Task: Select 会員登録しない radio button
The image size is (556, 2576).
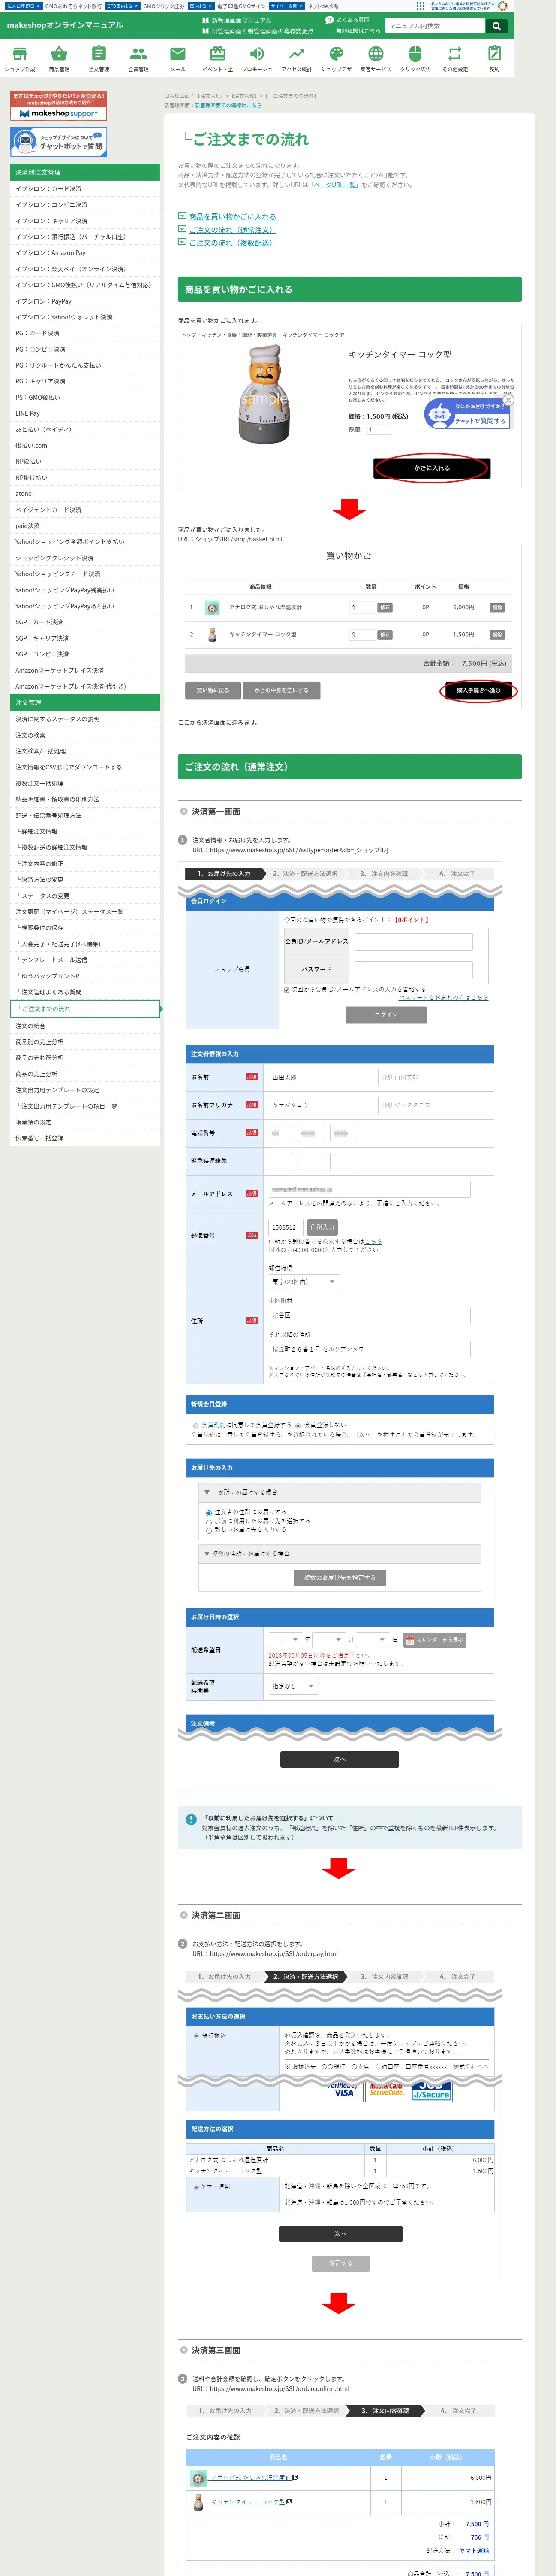Action: (298, 1426)
